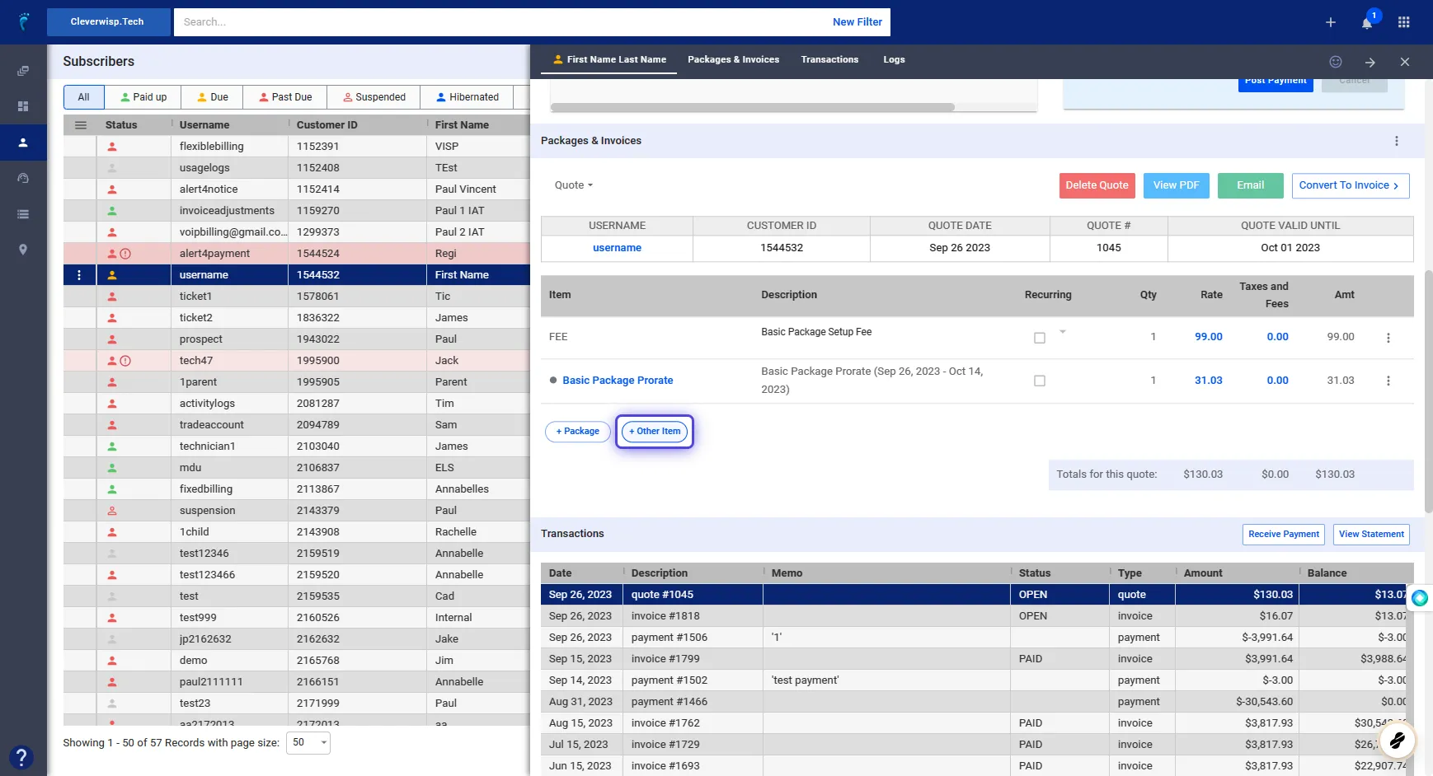Image resolution: width=1433 pixels, height=776 pixels.
Task: Switch to Transactions tab
Action: tap(829, 59)
